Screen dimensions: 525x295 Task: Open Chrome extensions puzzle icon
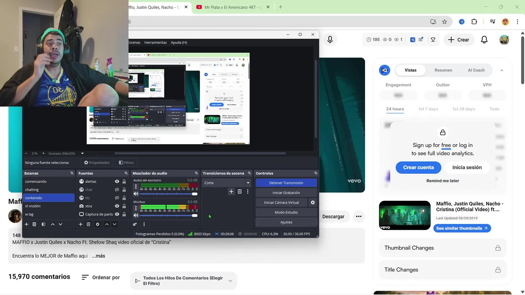coord(474,22)
